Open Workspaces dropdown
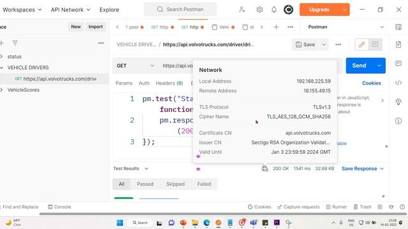This screenshot has height=229, width=408. [22, 10]
